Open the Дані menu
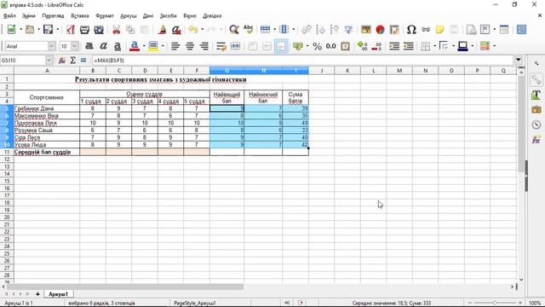Image resolution: width=545 pixels, height=307 pixels. pos(148,16)
